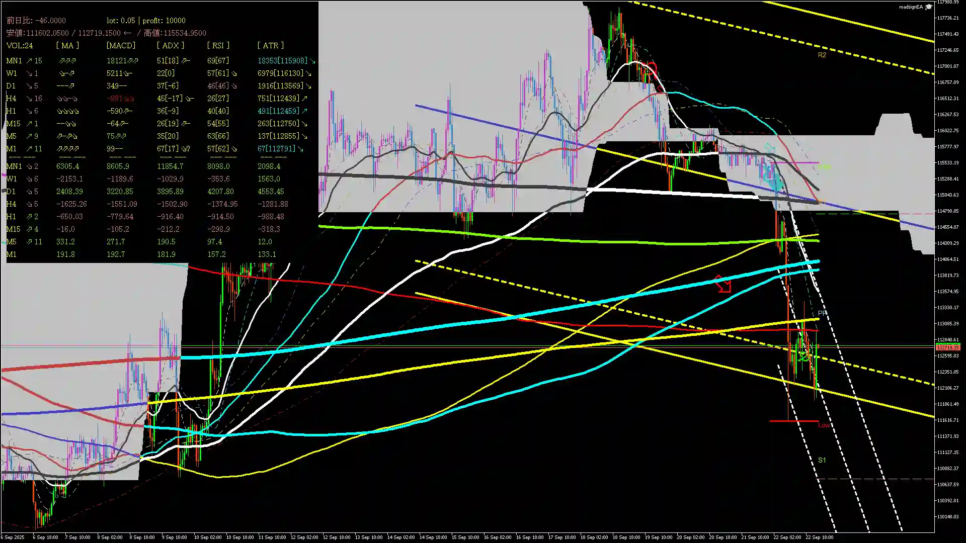Click the red outlined down-right arrow marker
The image size is (966, 543).
723,284
